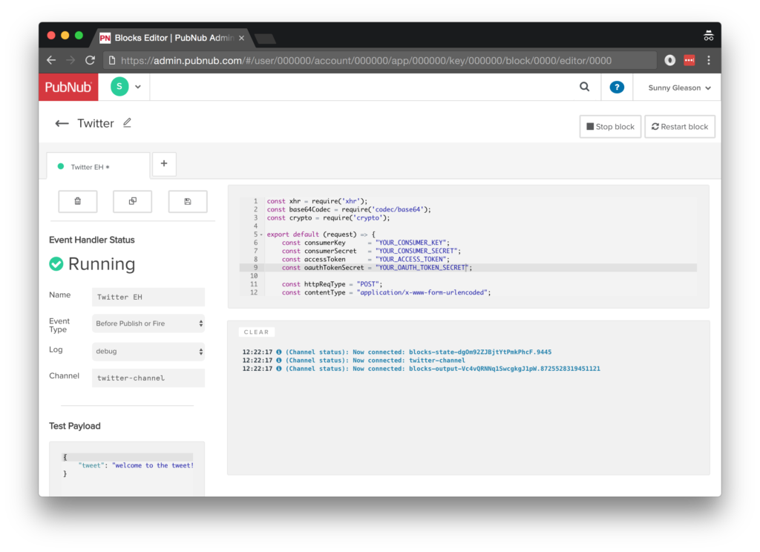Expand the Sunny Gleason account menu
Viewport: 760px width, 552px height.
tap(679, 88)
